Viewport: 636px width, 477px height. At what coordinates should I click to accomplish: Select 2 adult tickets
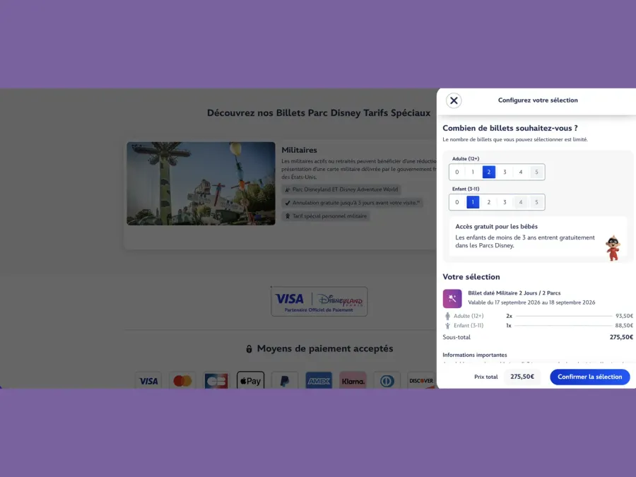tap(489, 172)
